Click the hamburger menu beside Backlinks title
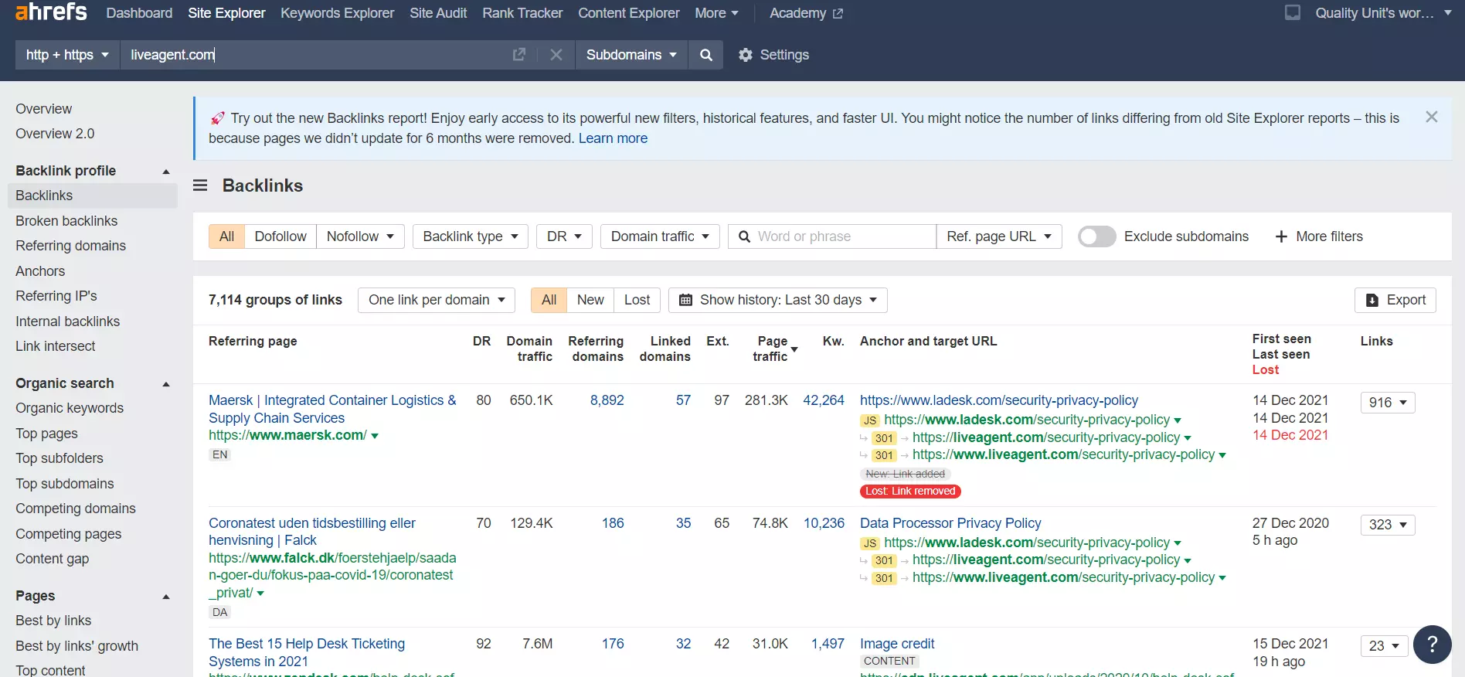The width and height of the screenshot is (1465, 677). 200,185
